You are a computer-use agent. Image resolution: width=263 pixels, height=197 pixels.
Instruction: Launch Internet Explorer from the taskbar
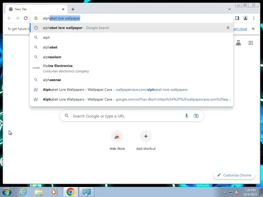pyautogui.click(x=23, y=192)
